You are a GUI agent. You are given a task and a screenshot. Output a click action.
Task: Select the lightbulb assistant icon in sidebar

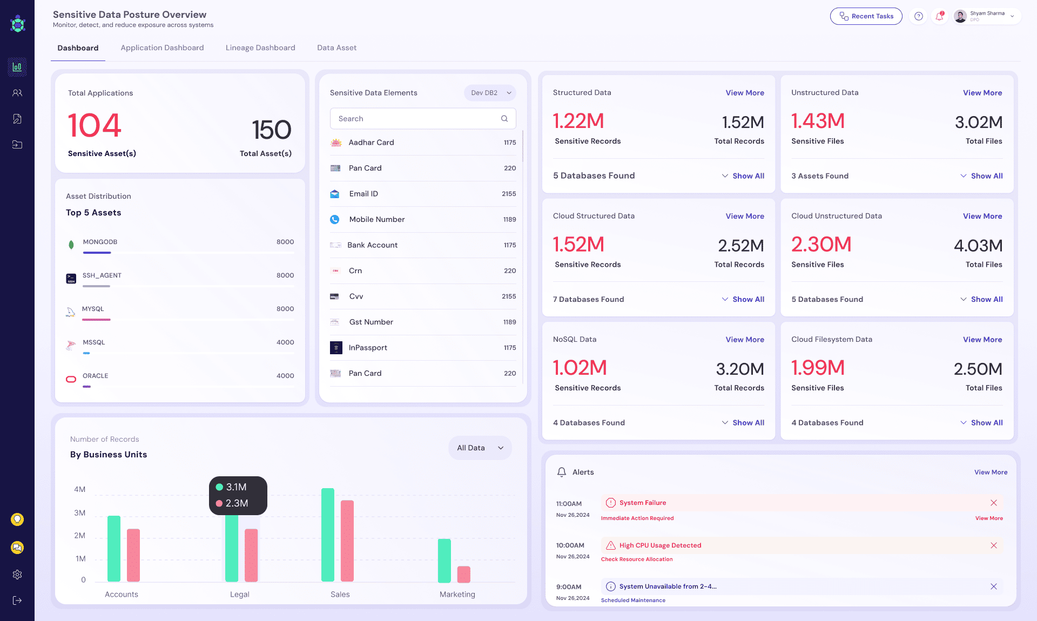(17, 519)
